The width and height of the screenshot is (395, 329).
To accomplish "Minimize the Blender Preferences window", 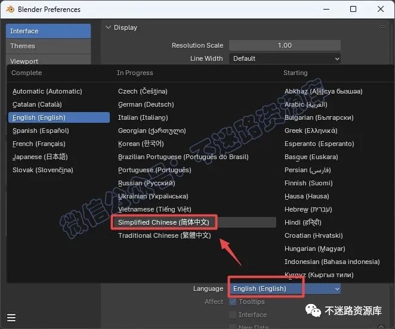I will (x=326, y=10).
